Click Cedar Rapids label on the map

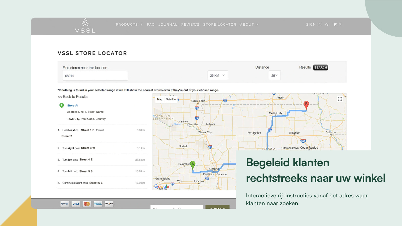click(309, 148)
